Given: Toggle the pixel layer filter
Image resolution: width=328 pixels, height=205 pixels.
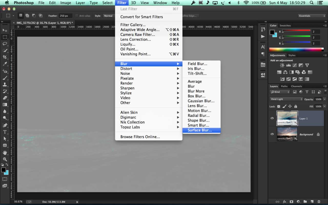Looking at the screenshot, I should (x=295, y=92).
